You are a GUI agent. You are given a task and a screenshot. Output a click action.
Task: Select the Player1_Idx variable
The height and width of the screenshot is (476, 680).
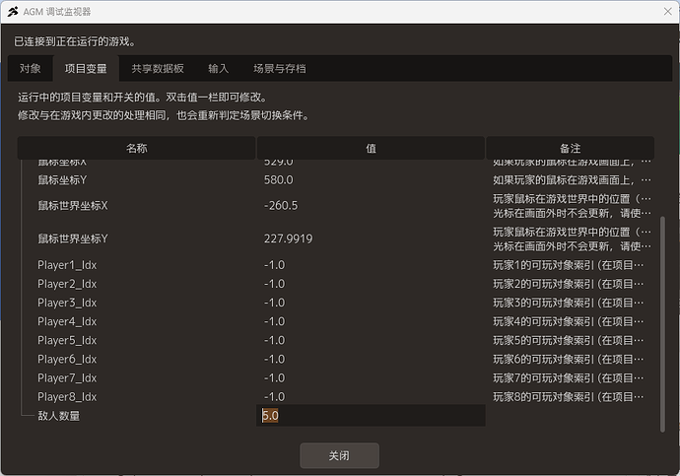click(x=67, y=265)
